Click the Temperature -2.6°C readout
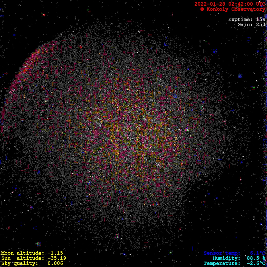The height and width of the screenshot is (267, 267). 234,263
